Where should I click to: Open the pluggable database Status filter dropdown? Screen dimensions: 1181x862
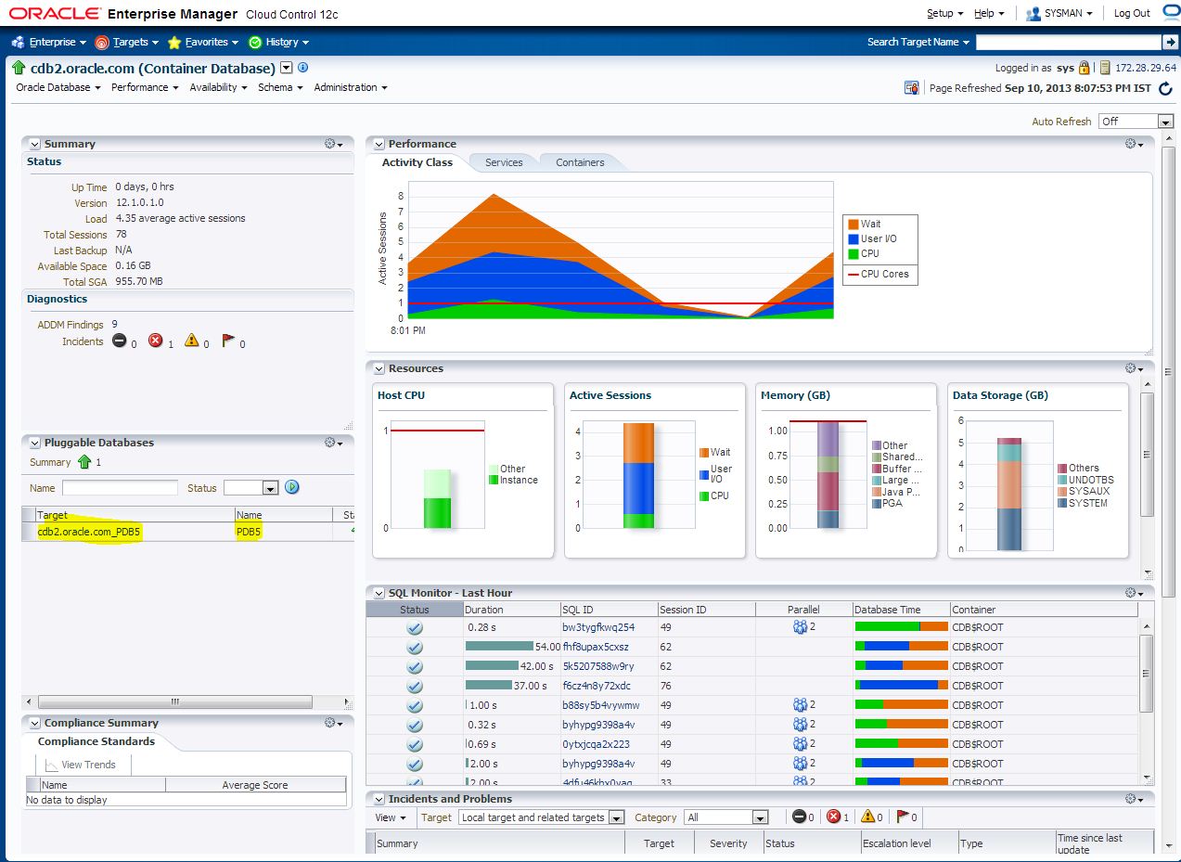click(x=250, y=488)
